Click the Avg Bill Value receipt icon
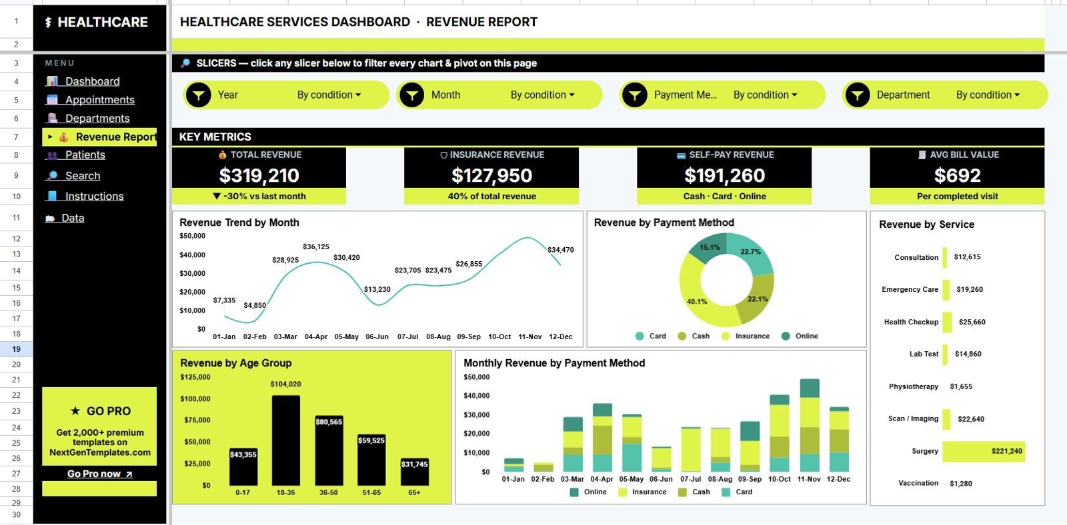The height and width of the screenshot is (525, 1067). [x=922, y=155]
